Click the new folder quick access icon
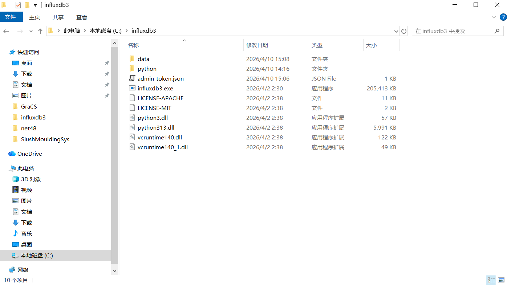Image resolution: width=507 pixels, height=285 pixels. pyautogui.click(x=27, y=5)
